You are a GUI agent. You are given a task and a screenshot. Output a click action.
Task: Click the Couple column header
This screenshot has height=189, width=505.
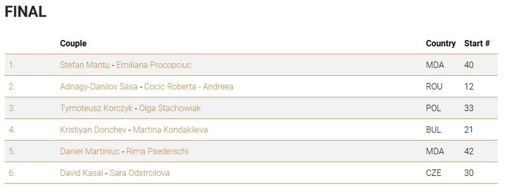tap(73, 43)
